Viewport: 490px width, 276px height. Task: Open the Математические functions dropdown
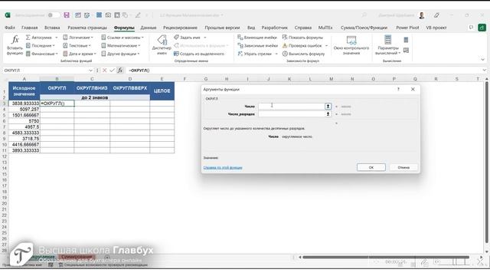click(x=121, y=45)
